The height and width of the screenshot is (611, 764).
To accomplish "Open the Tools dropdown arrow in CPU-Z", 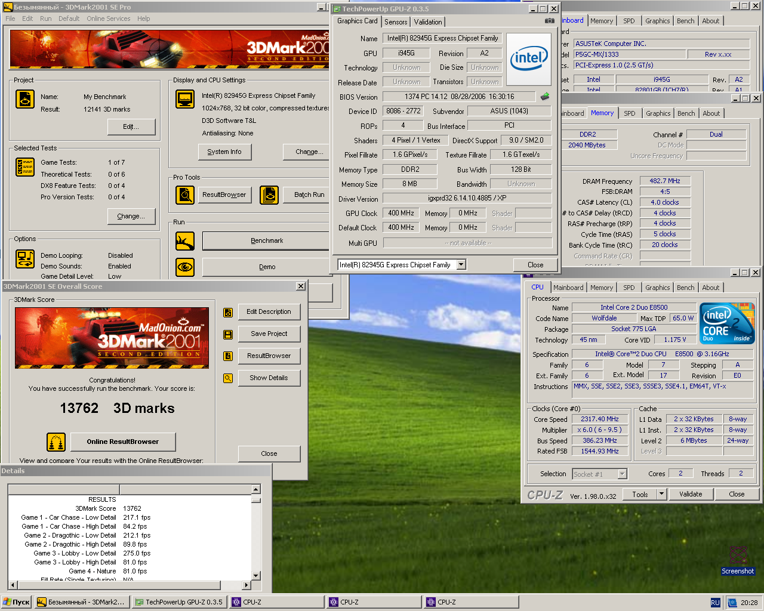I will [x=661, y=494].
